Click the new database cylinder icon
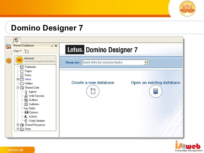The width and height of the screenshot is (204, 153). 93,91
